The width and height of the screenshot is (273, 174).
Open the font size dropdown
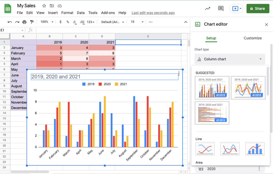click(136, 22)
